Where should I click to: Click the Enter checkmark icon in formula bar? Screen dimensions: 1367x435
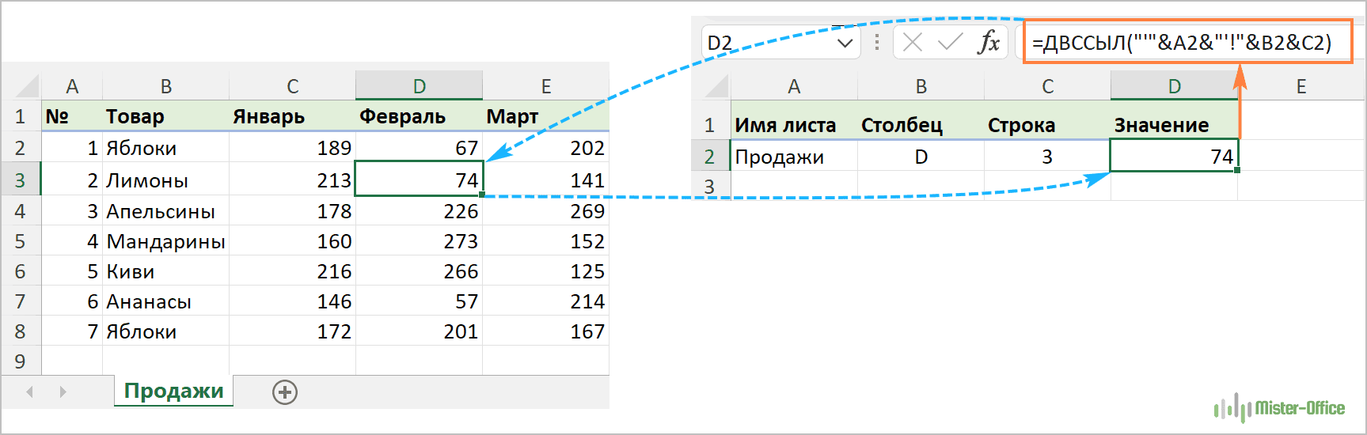[x=950, y=42]
